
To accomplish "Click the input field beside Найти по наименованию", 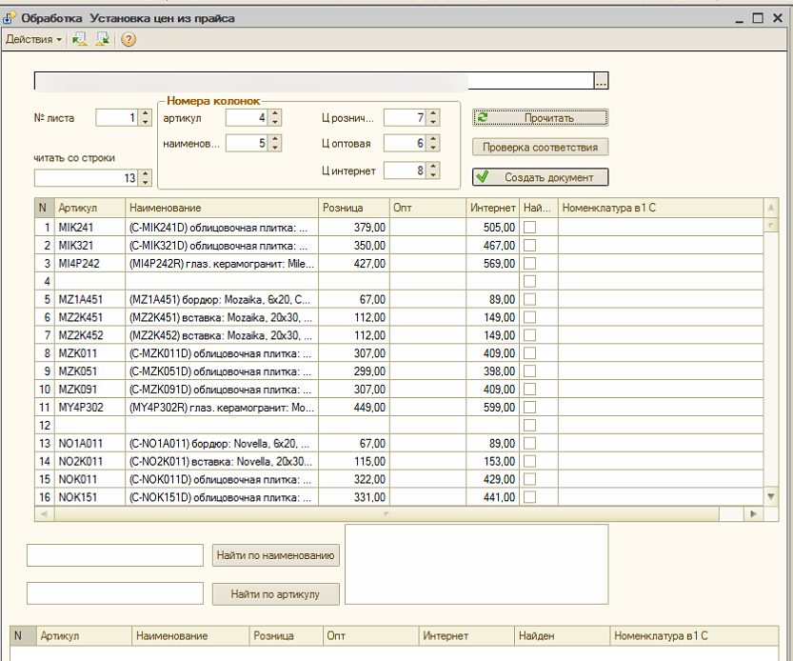I will tap(115, 555).
